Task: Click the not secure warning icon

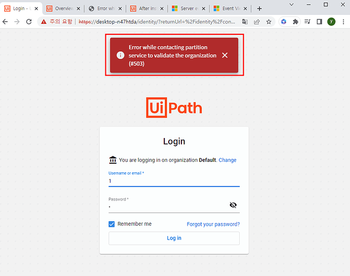Action: pos(44,22)
